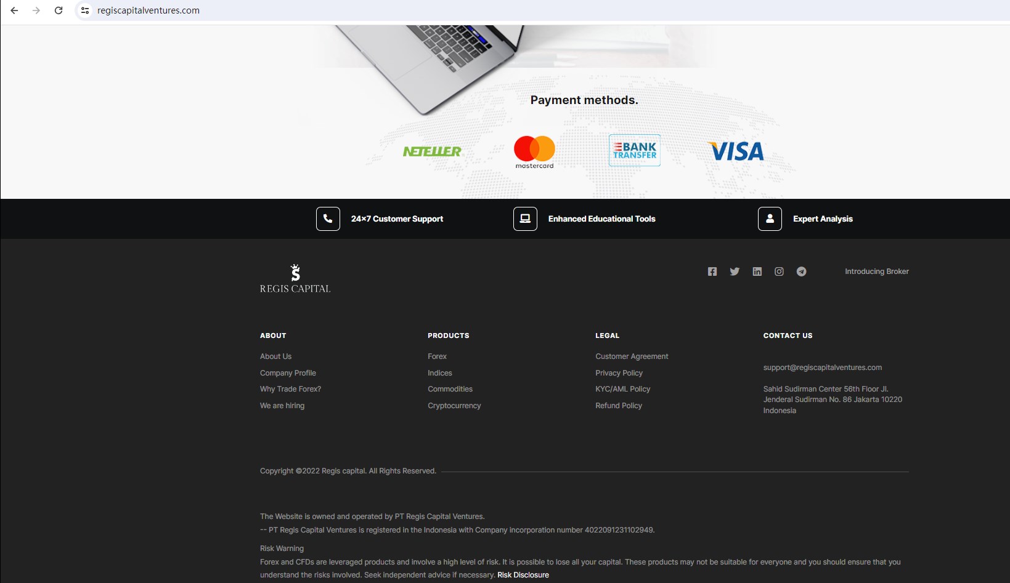Open the Refund Policy link
The height and width of the screenshot is (583, 1010).
619,406
